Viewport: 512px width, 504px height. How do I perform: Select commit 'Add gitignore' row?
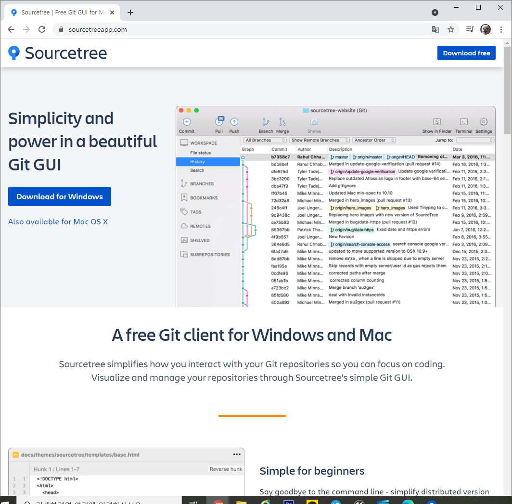[368, 186]
